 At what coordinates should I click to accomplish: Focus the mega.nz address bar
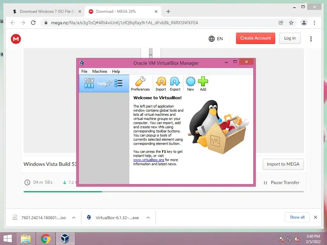point(124,23)
